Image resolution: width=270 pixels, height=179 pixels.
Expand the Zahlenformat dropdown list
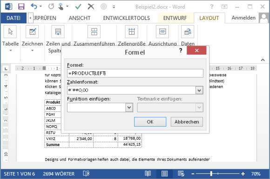coord(199,90)
